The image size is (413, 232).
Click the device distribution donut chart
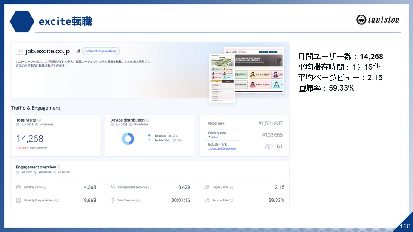128,139
